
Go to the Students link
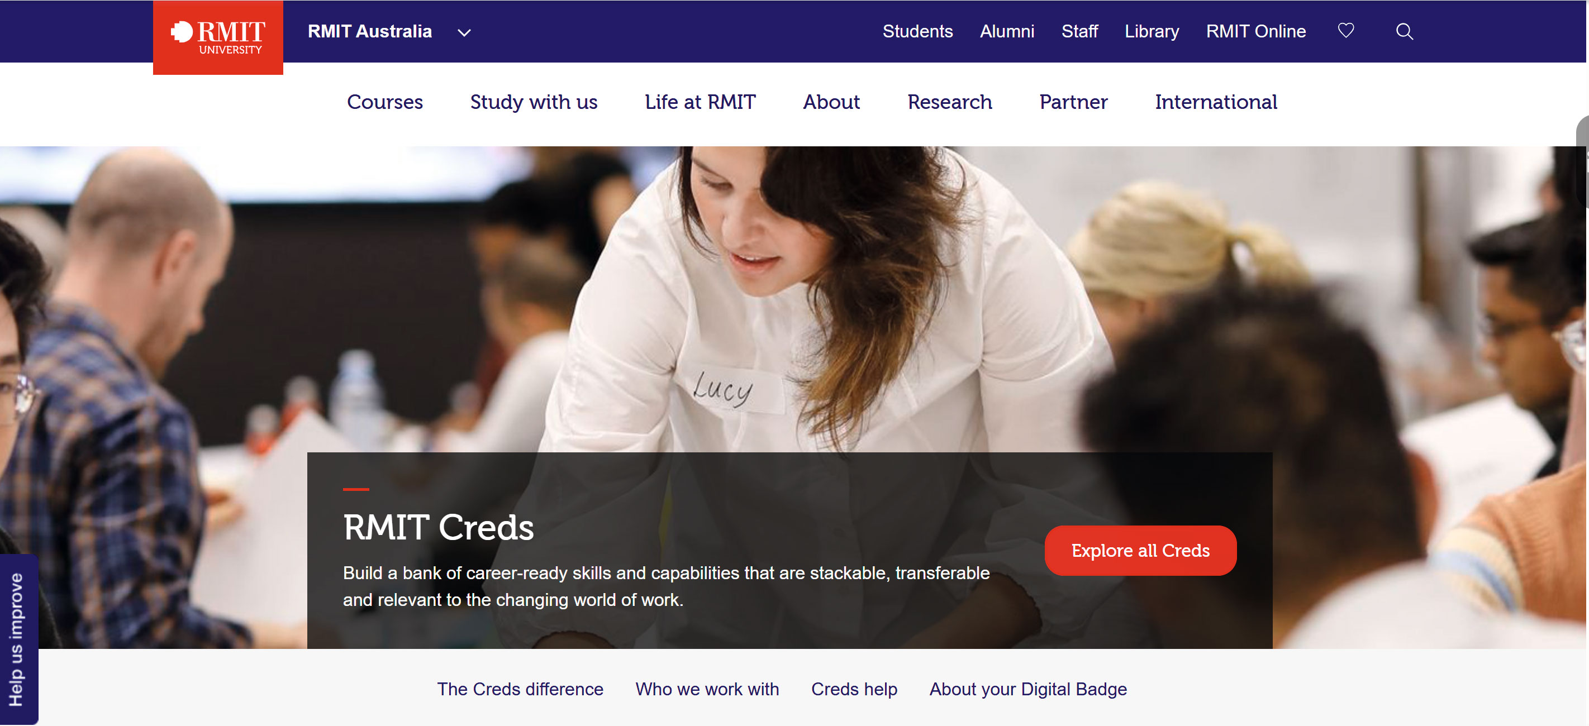coord(917,31)
